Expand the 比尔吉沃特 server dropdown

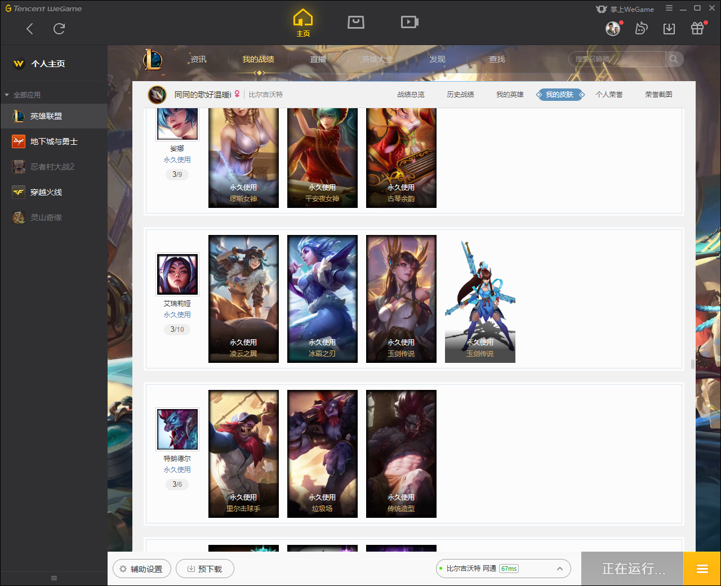coord(504,569)
